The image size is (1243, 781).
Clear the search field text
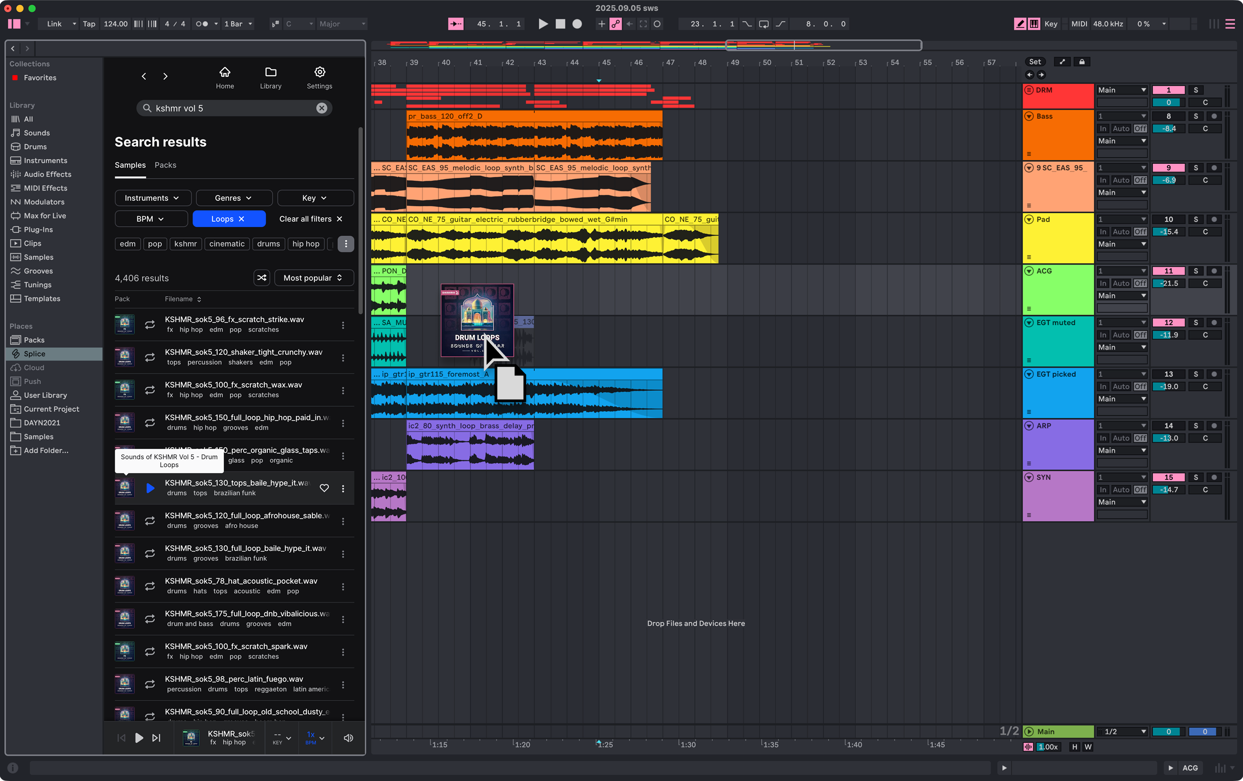tap(322, 108)
